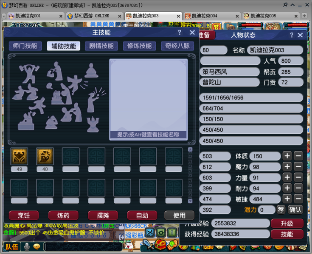Click the 潜力 value field showing 0
312x254 pixels.
[x=267, y=210]
